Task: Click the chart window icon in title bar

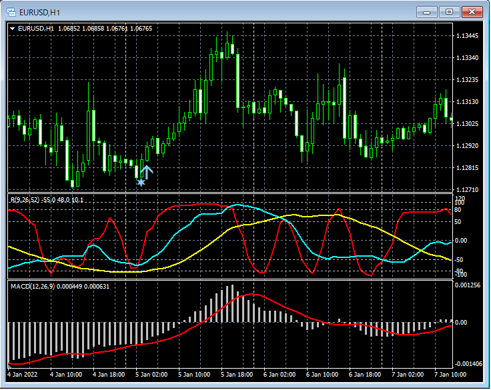Action: tap(13, 11)
